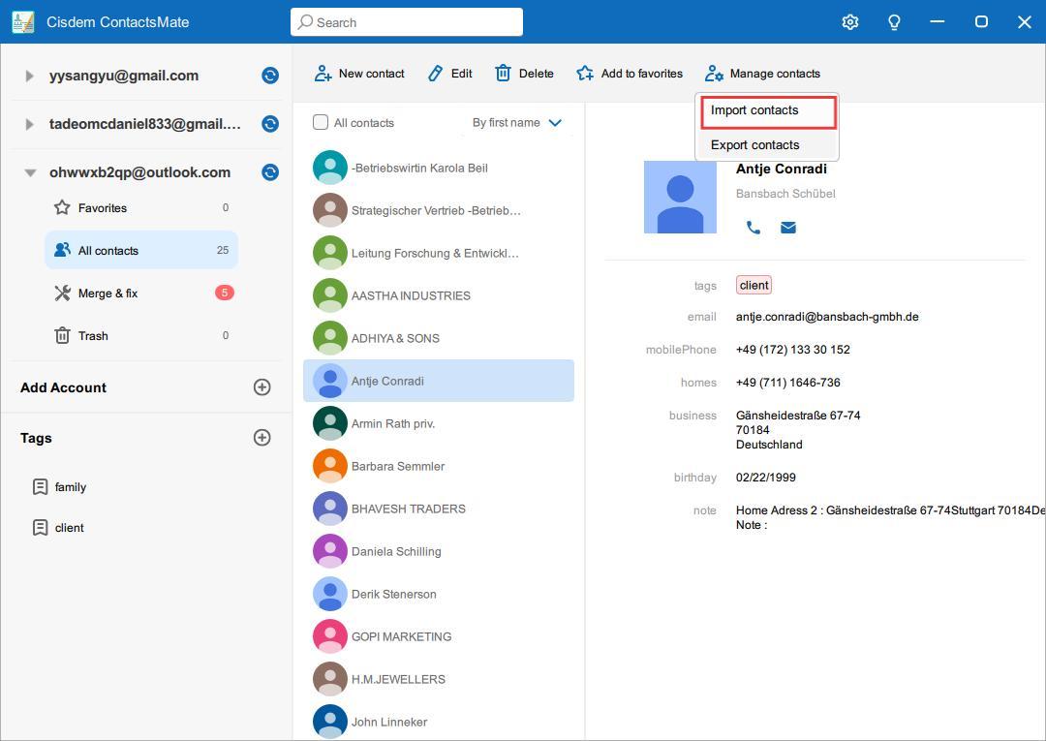Click the Add to favorites star icon
Image resolution: width=1046 pixels, height=741 pixels.
click(x=584, y=72)
